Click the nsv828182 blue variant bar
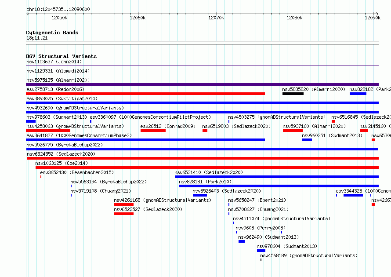The height and width of the screenshot is (277, 391). point(358,94)
